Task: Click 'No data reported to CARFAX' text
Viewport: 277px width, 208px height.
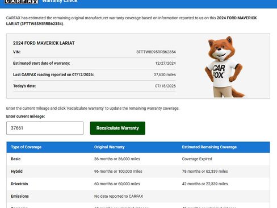Action: click(x=119, y=196)
